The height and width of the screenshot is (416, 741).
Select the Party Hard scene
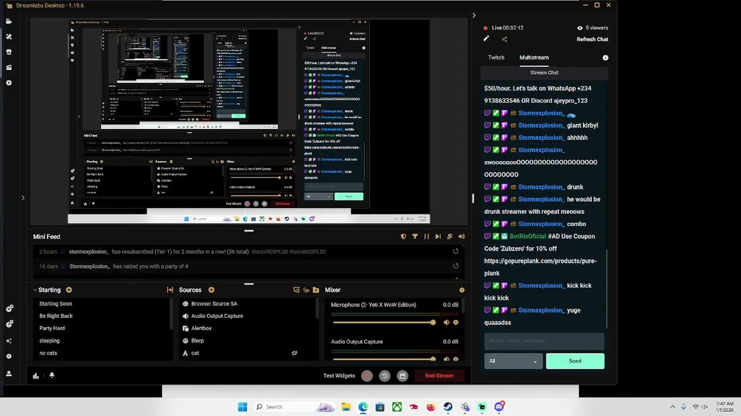[x=52, y=328]
